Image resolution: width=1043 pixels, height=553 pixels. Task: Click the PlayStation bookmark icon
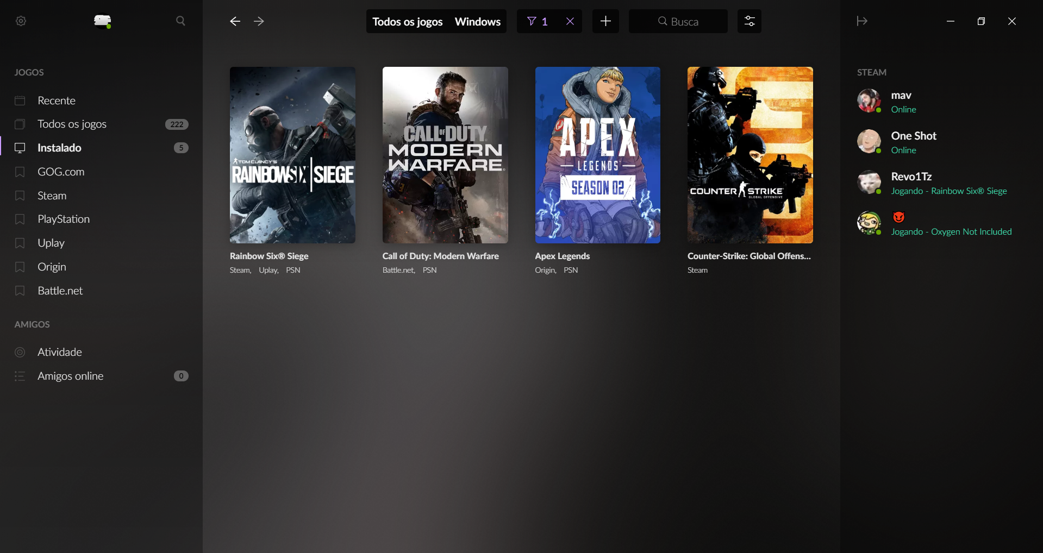(20, 219)
